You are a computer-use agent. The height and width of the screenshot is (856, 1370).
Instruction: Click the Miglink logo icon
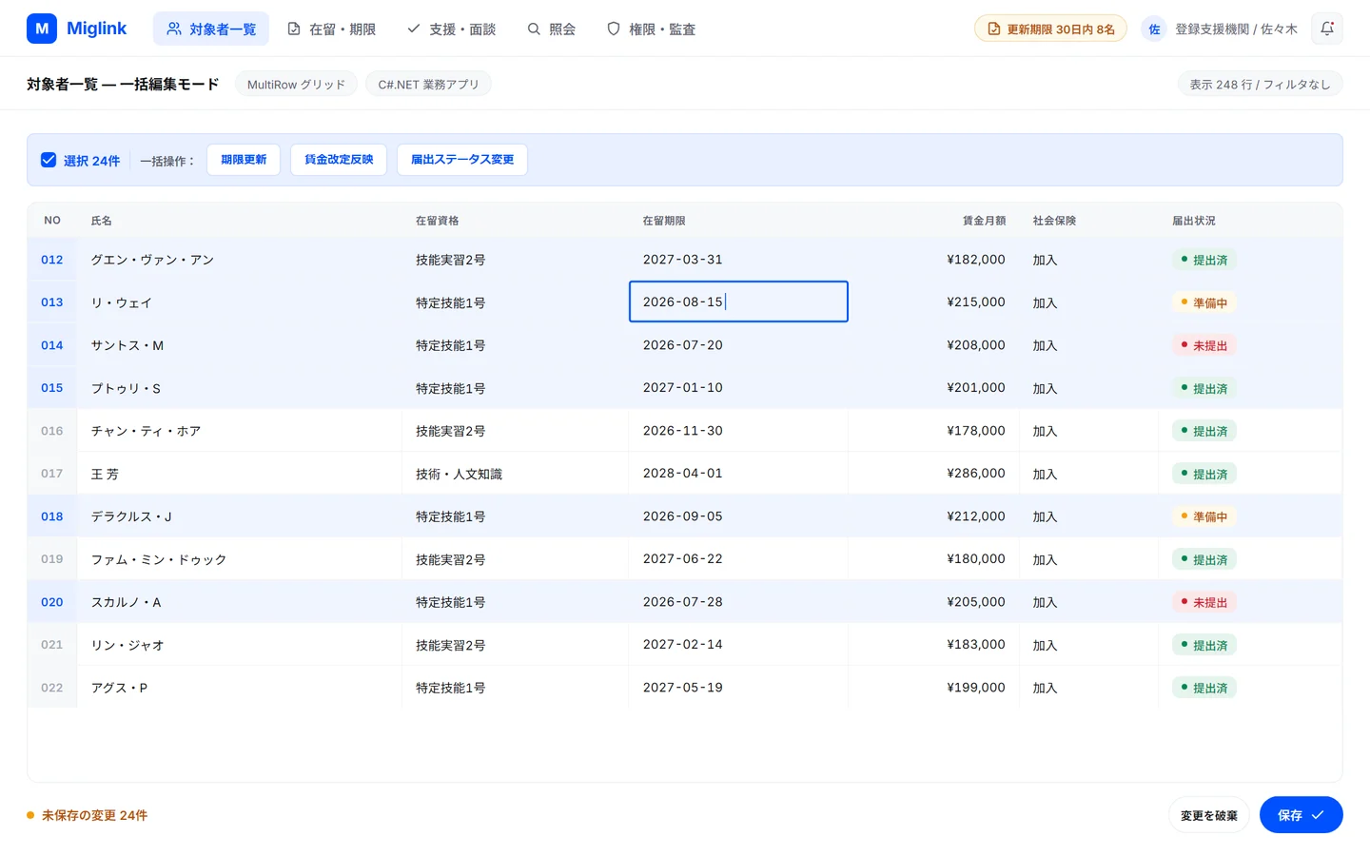(42, 29)
